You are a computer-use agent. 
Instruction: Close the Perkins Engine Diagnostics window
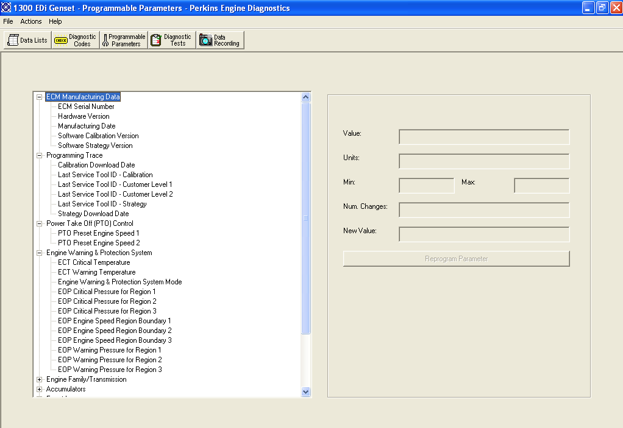[x=616, y=7]
